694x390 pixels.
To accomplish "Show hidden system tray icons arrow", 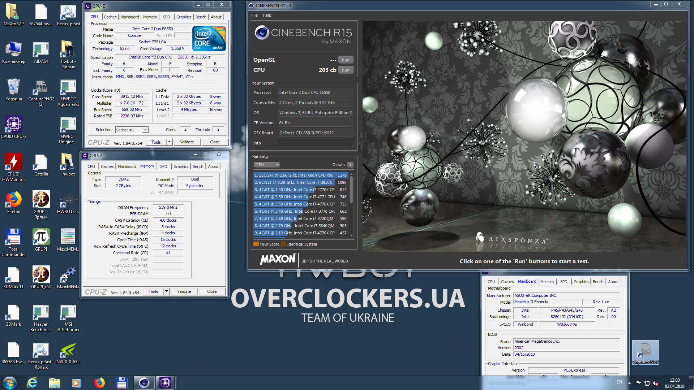I will [629, 383].
